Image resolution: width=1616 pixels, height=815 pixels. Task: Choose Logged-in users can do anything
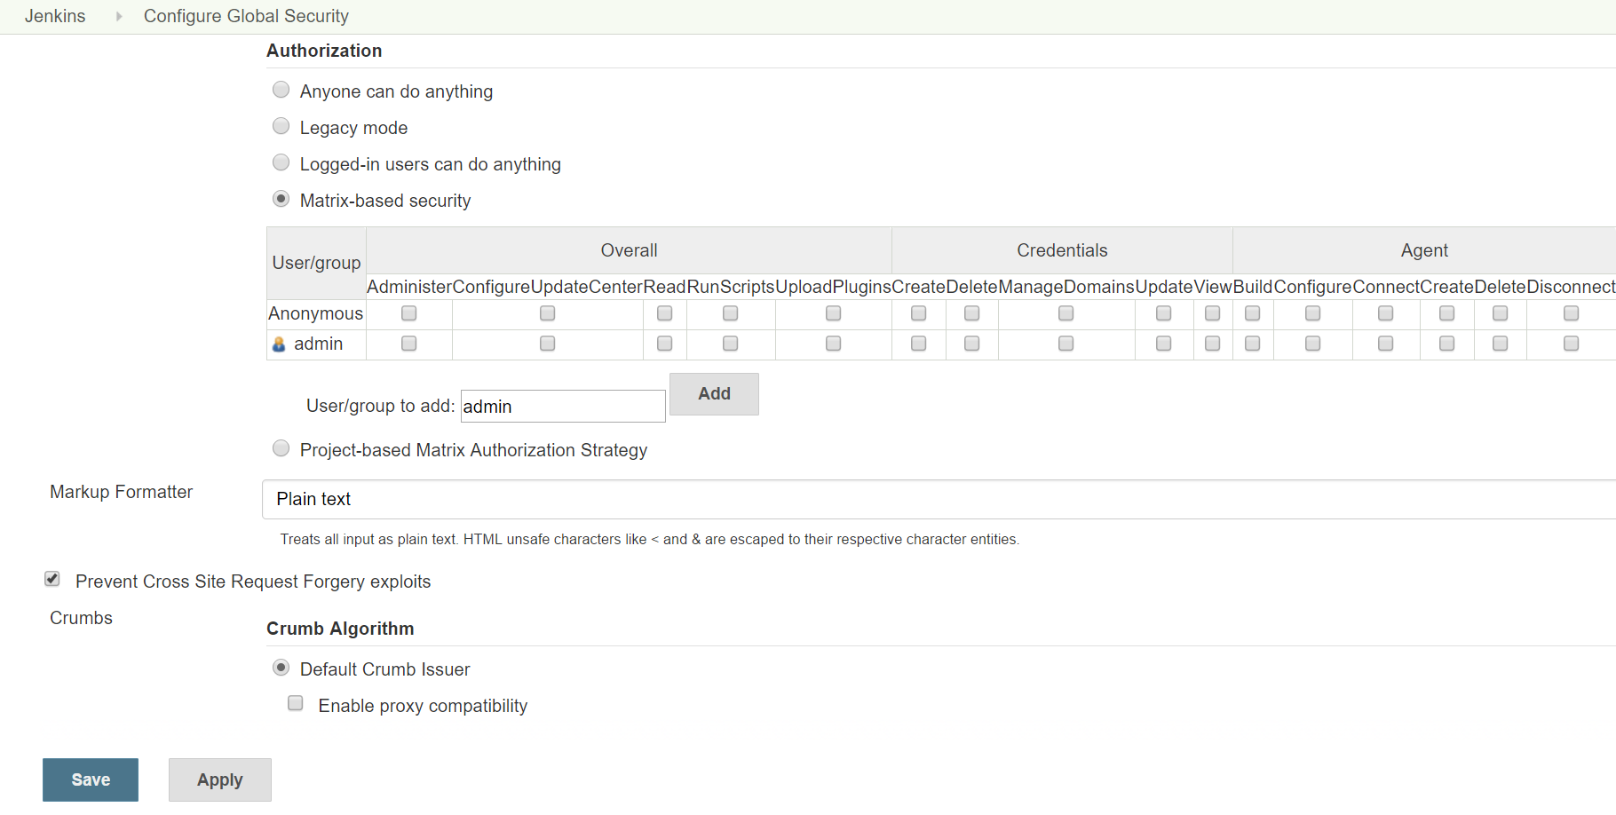281,162
